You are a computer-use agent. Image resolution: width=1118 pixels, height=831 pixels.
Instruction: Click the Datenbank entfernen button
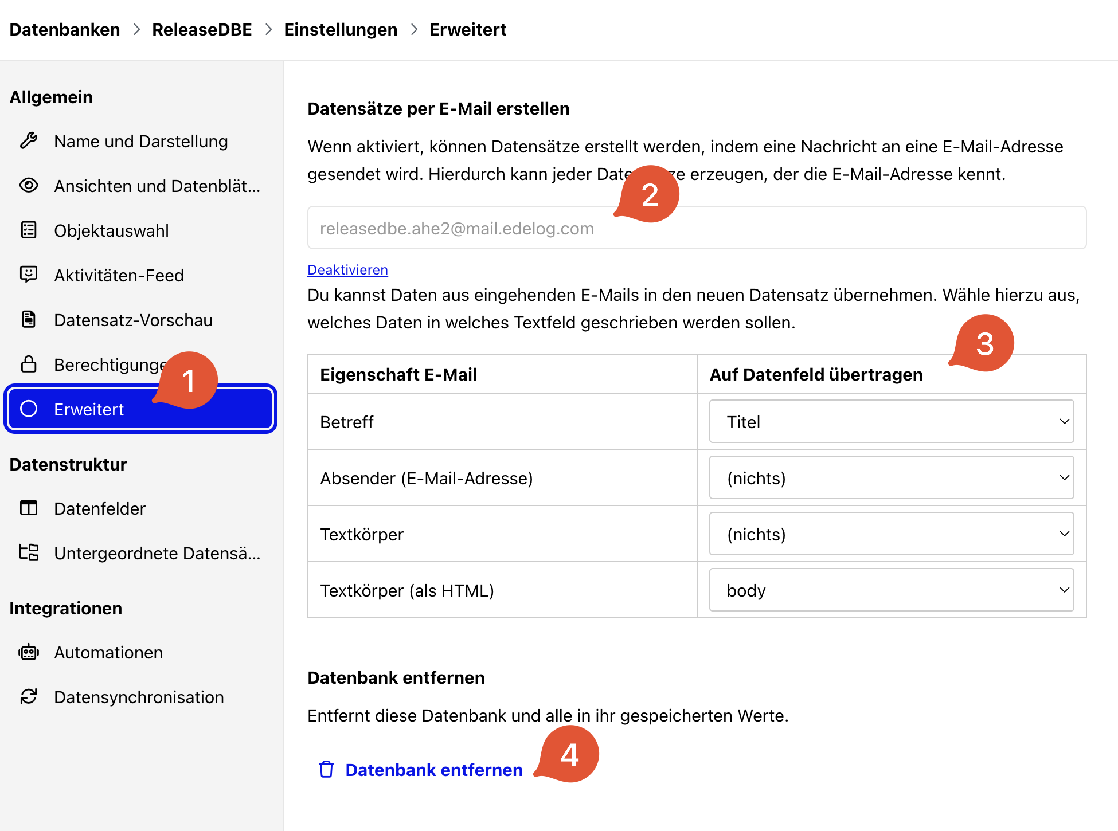point(421,770)
